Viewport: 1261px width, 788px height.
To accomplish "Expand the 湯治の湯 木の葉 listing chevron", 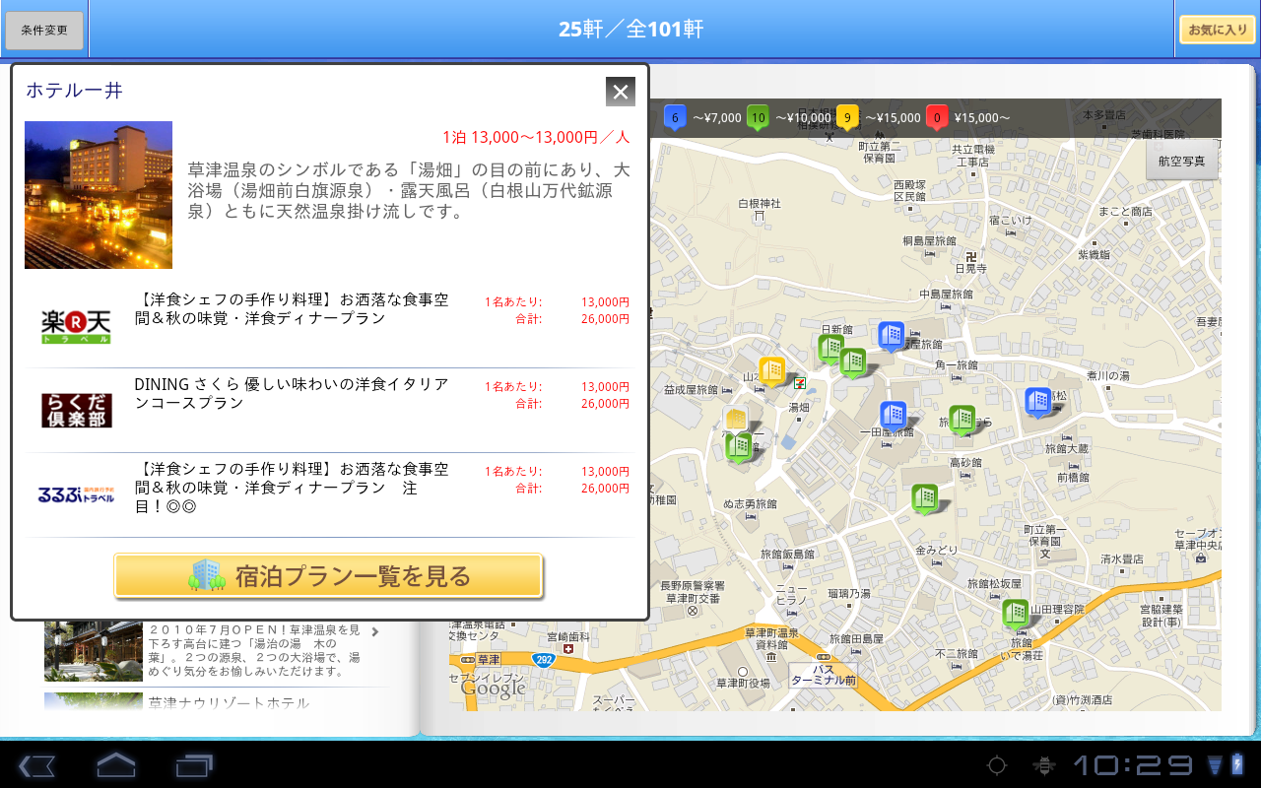I will pyautogui.click(x=375, y=631).
